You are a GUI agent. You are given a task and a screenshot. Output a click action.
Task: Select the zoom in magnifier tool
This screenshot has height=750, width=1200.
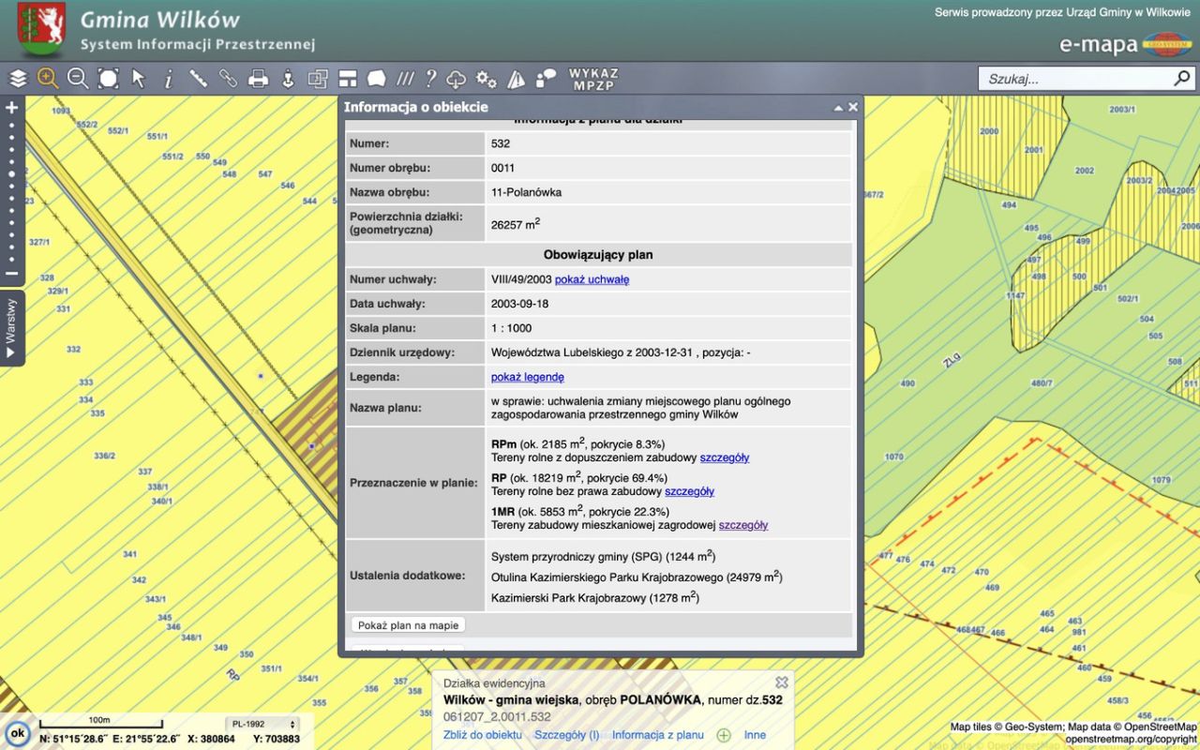pyautogui.click(x=48, y=79)
